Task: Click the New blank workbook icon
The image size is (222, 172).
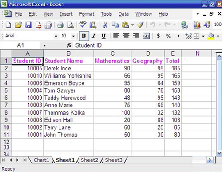Action: tap(8, 25)
